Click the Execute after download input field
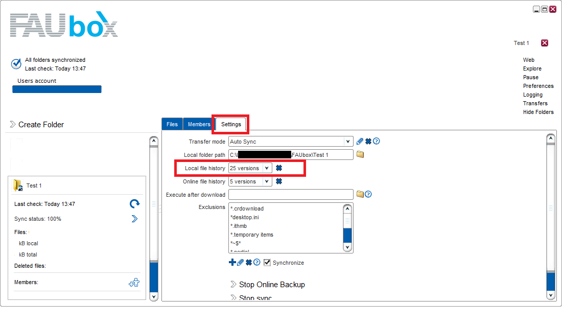The image size is (562, 325). [x=291, y=194]
